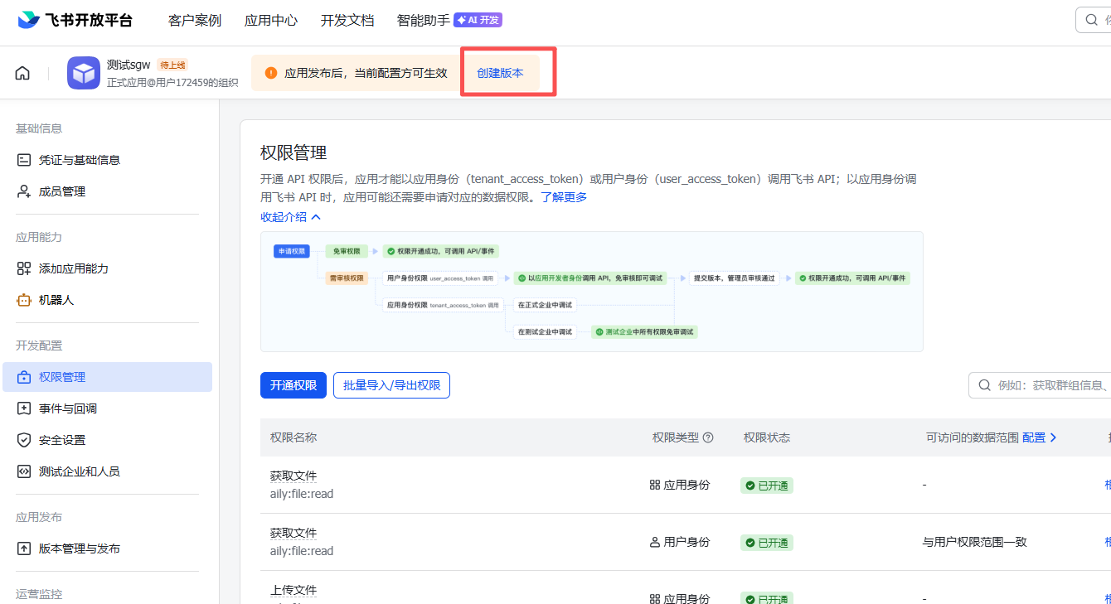Click the 创建版本 link in the header
1111x604 pixels.
pyautogui.click(x=501, y=71)
